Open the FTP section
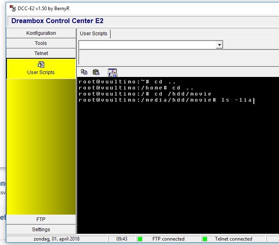The image size is (279, 245). point(41,219)
